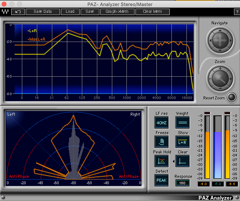Click the 1000 frequency axis label
This screenshot has height=201, width=240.
[127, 98]
